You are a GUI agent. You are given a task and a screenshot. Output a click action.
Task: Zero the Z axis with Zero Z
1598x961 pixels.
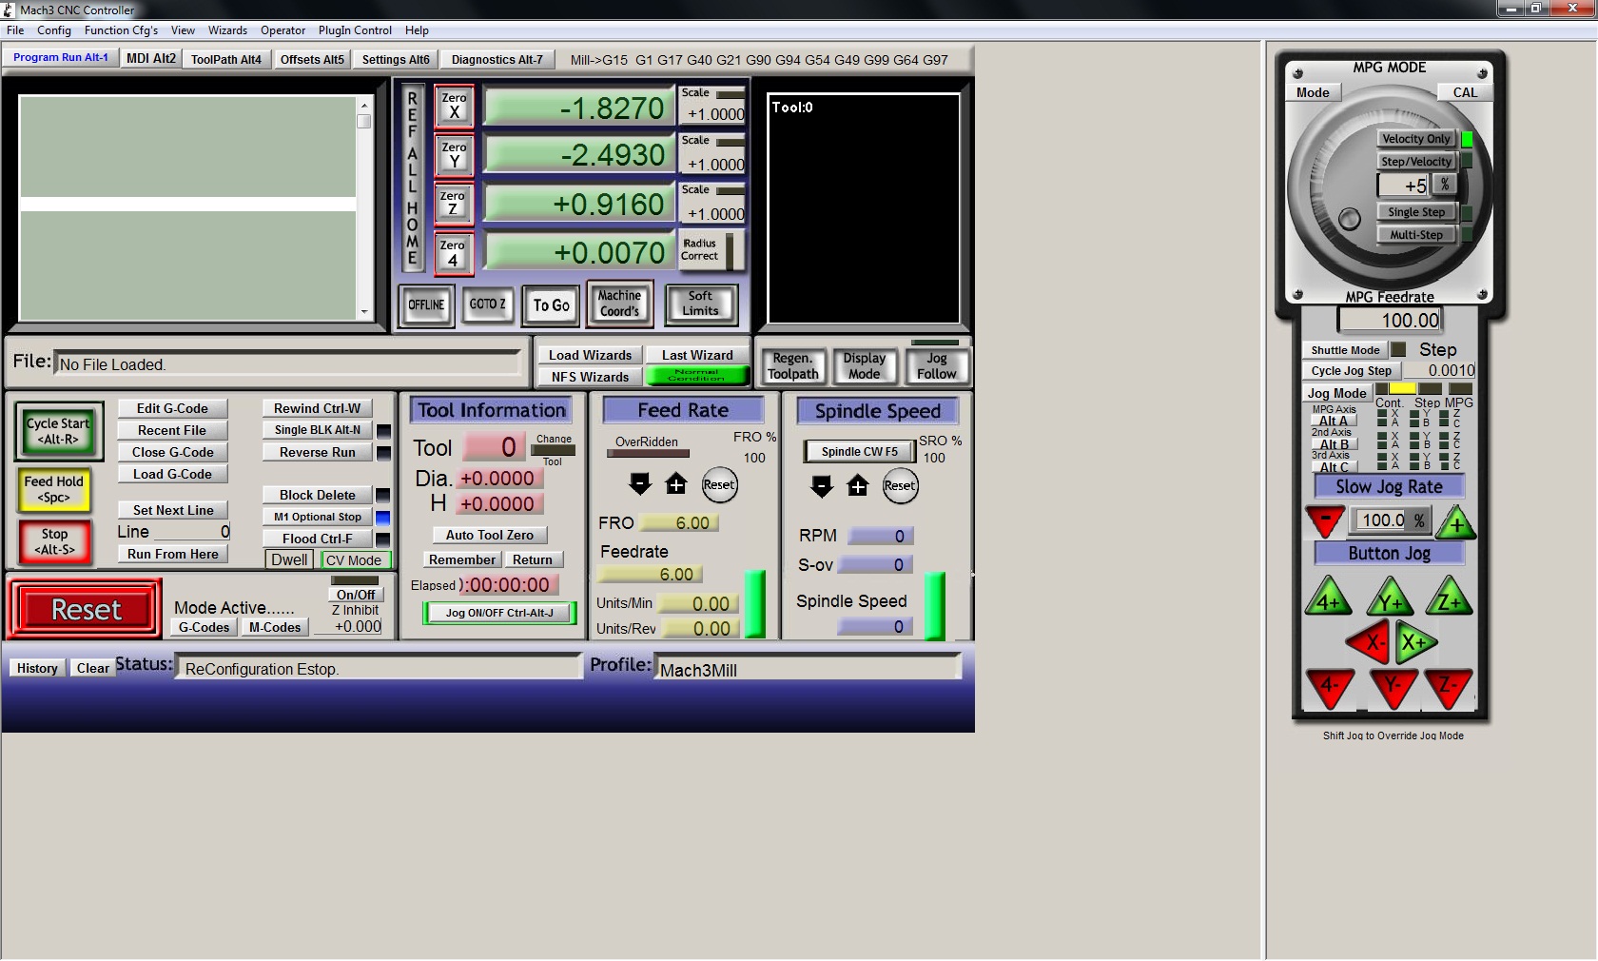(454, 204)
